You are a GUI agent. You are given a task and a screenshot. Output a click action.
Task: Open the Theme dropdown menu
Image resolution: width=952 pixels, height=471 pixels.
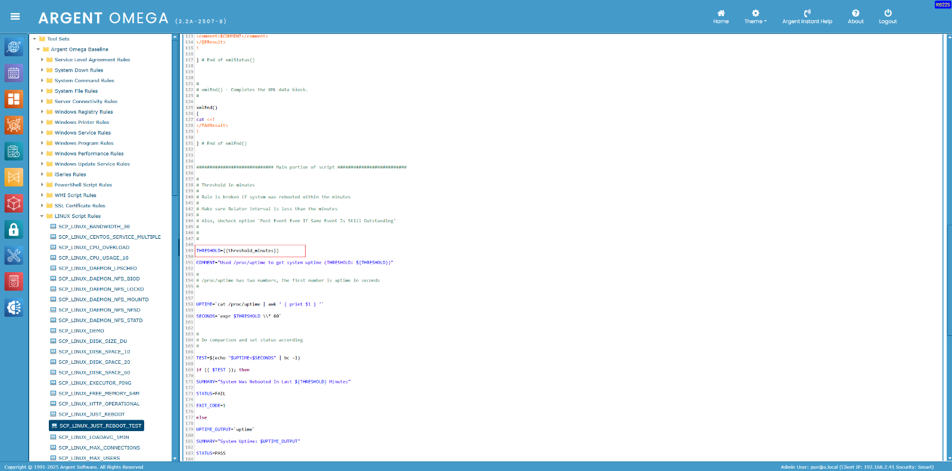pyautogui.click(x=755, y=17)
